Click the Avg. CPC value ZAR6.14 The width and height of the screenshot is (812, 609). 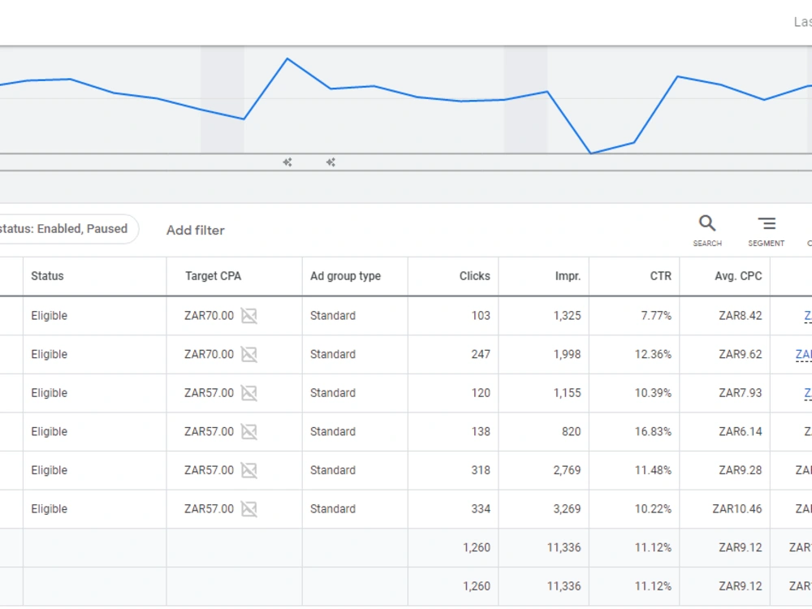click(x=740, y=431)
